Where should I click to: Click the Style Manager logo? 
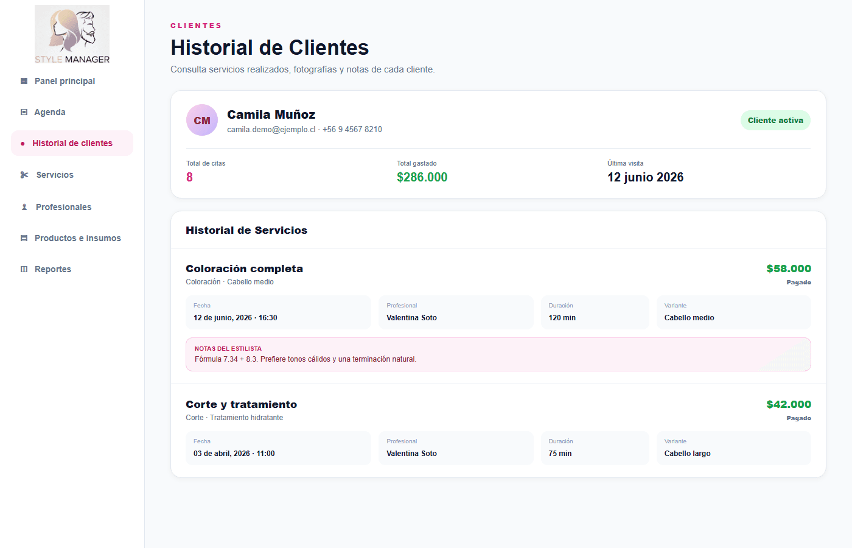[x=72, y=35]
